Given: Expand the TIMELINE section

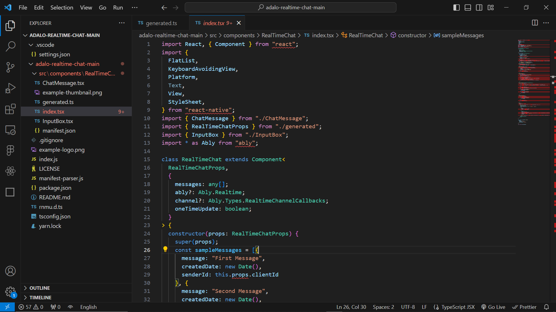Looking at the screenshot, I should pyautogui.click(x=40, y=298).
